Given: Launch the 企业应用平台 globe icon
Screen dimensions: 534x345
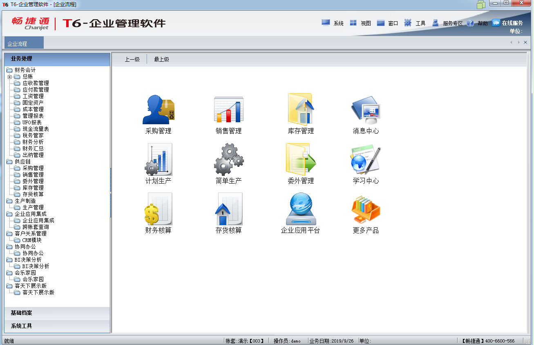Looking at the screenshot, I should click(300, 209).
